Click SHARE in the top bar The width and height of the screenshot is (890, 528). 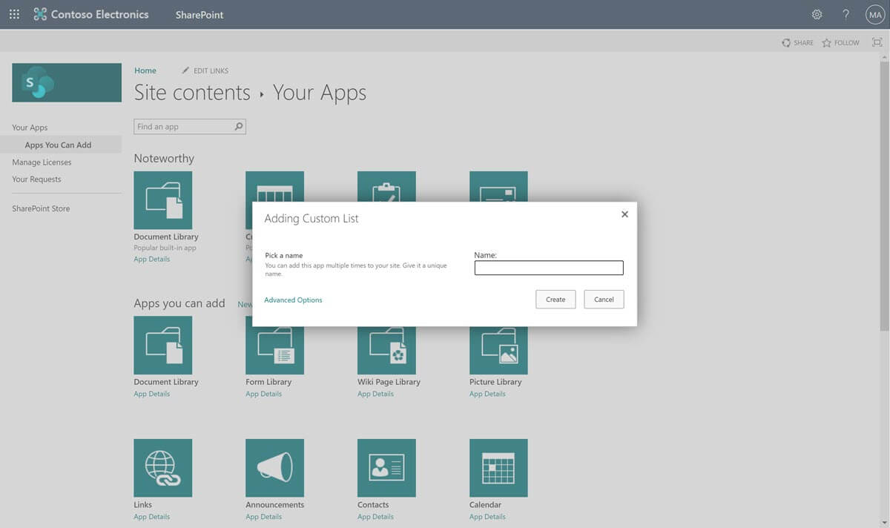click(x=797, y=43)
